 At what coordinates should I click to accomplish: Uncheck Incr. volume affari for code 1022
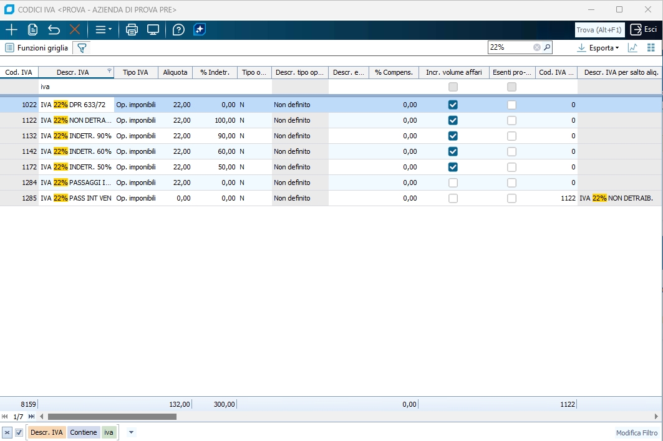[453, 105]
